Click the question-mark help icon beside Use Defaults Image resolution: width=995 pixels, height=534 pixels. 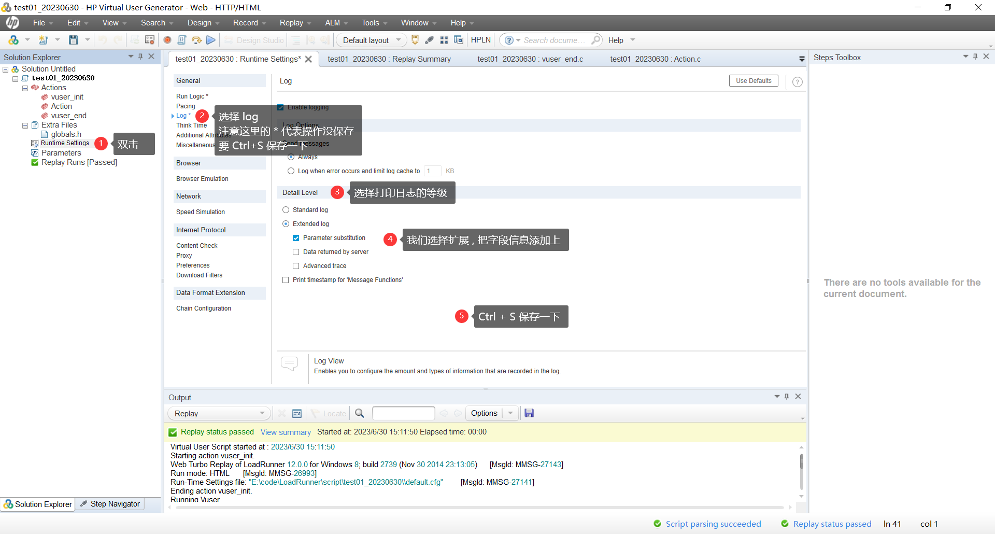pyautogui.click(x=798, y=81)
